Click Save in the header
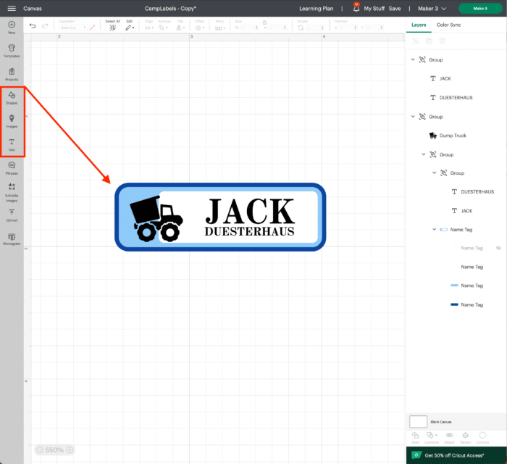Viewport: 507px width, 464px height. coord(394,9)
